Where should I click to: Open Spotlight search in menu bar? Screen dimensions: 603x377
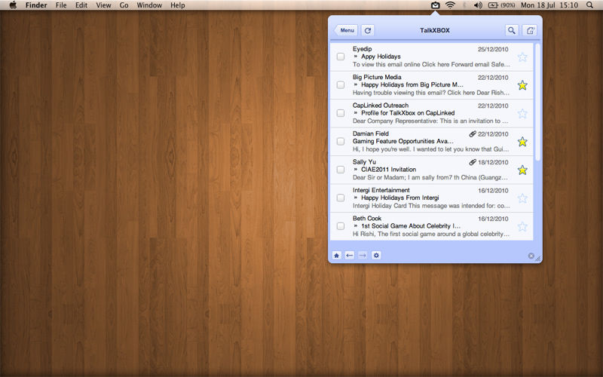[x=589, y=5]
